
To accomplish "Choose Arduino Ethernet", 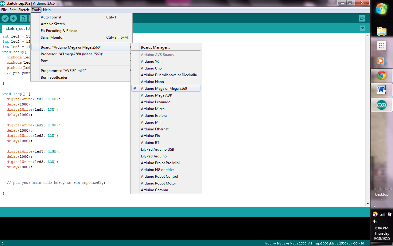I will point(166,129).
